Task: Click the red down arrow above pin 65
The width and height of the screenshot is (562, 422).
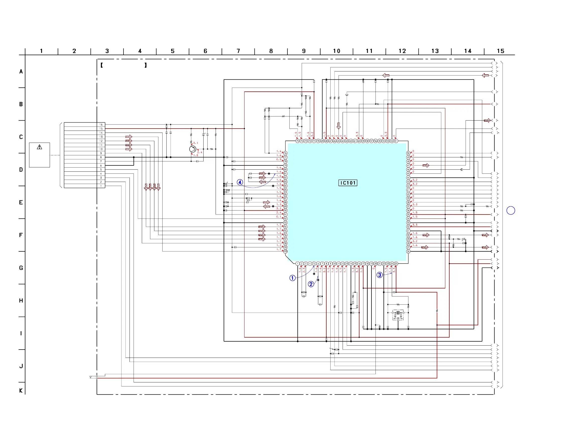Action: coord(338,126)
